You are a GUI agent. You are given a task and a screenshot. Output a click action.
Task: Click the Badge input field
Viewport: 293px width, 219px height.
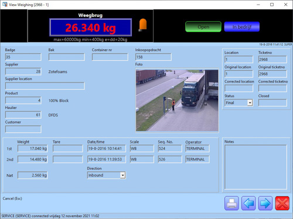[23, 57]
